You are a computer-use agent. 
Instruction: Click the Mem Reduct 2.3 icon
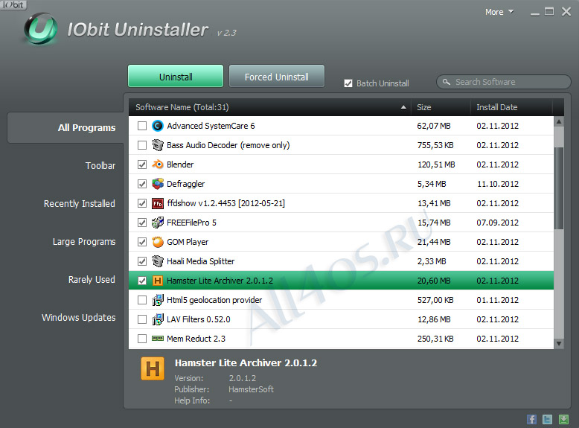click(158, 339)
